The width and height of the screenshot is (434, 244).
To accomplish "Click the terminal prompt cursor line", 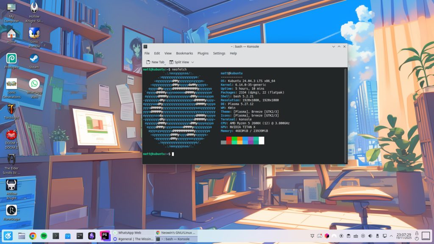I will tap(159, 154).
